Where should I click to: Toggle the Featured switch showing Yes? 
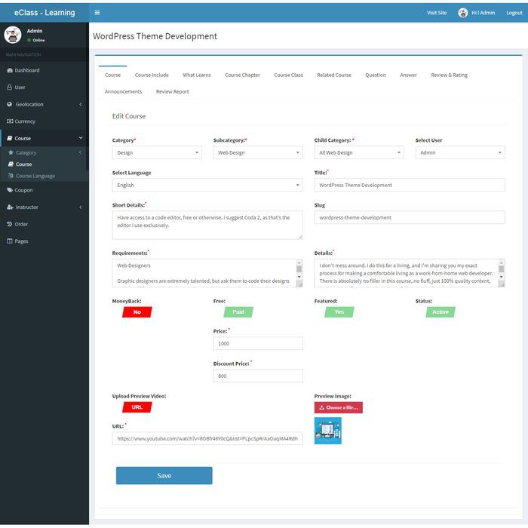click(x=339, y=312)
